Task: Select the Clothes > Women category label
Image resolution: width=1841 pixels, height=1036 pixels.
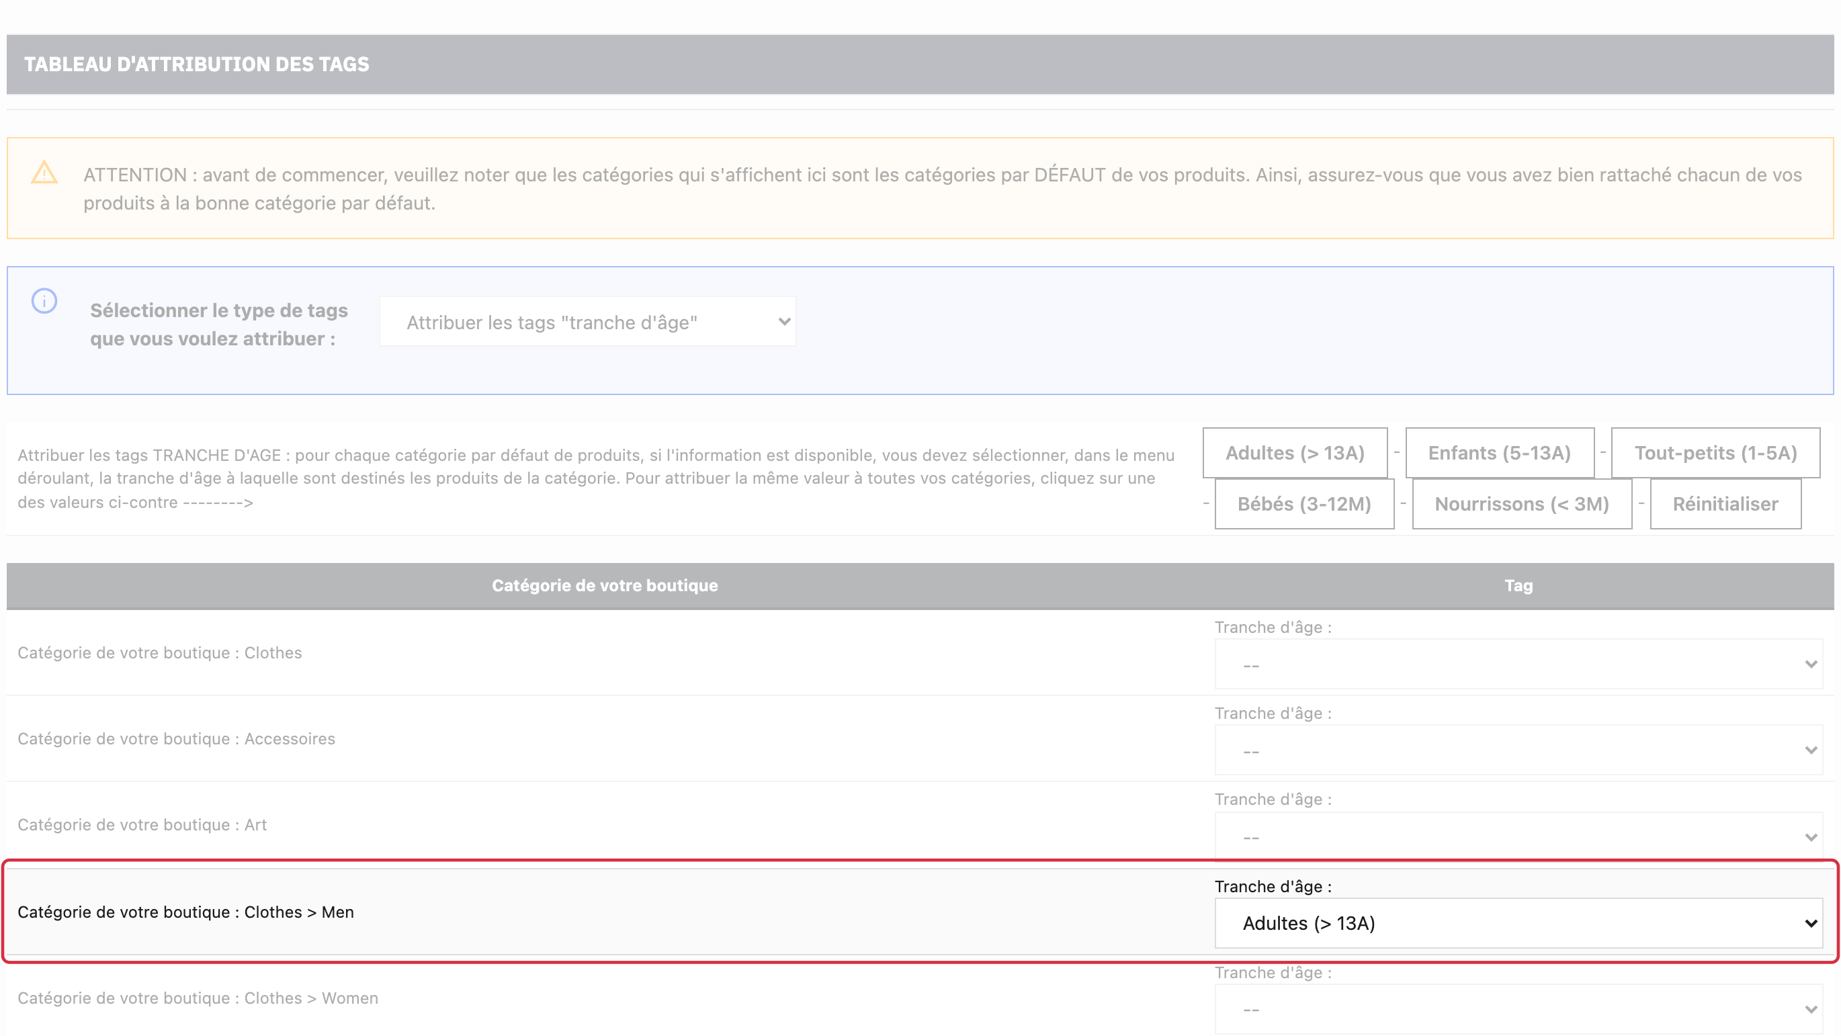Action: (x=198, y=998)
